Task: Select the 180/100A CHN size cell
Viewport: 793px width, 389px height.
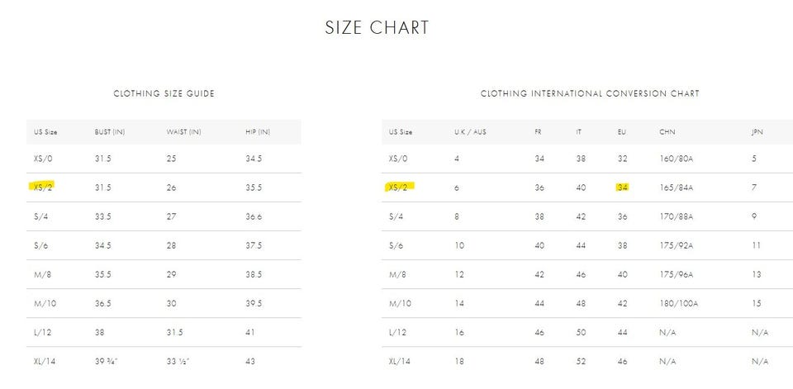Action: coord(678,304)
